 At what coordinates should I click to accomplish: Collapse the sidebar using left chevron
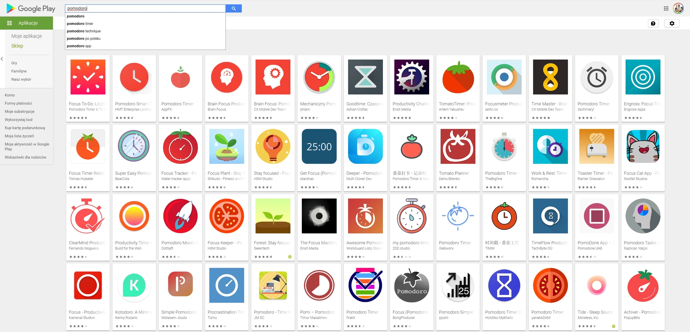(x=2, y=59)
